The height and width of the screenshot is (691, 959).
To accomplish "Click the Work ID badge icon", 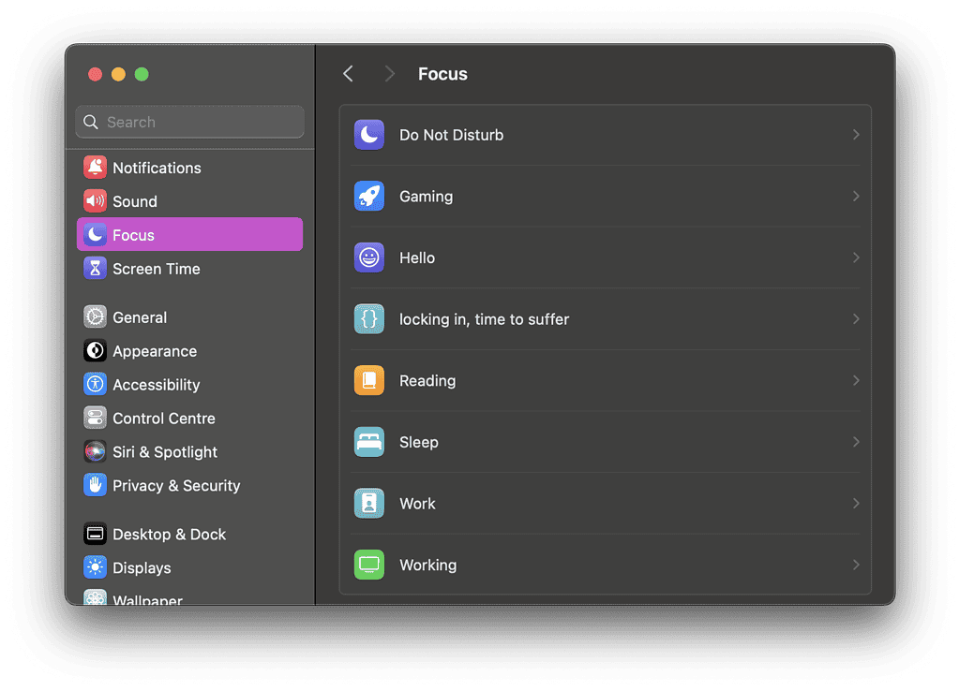I will tap(368, 504).
